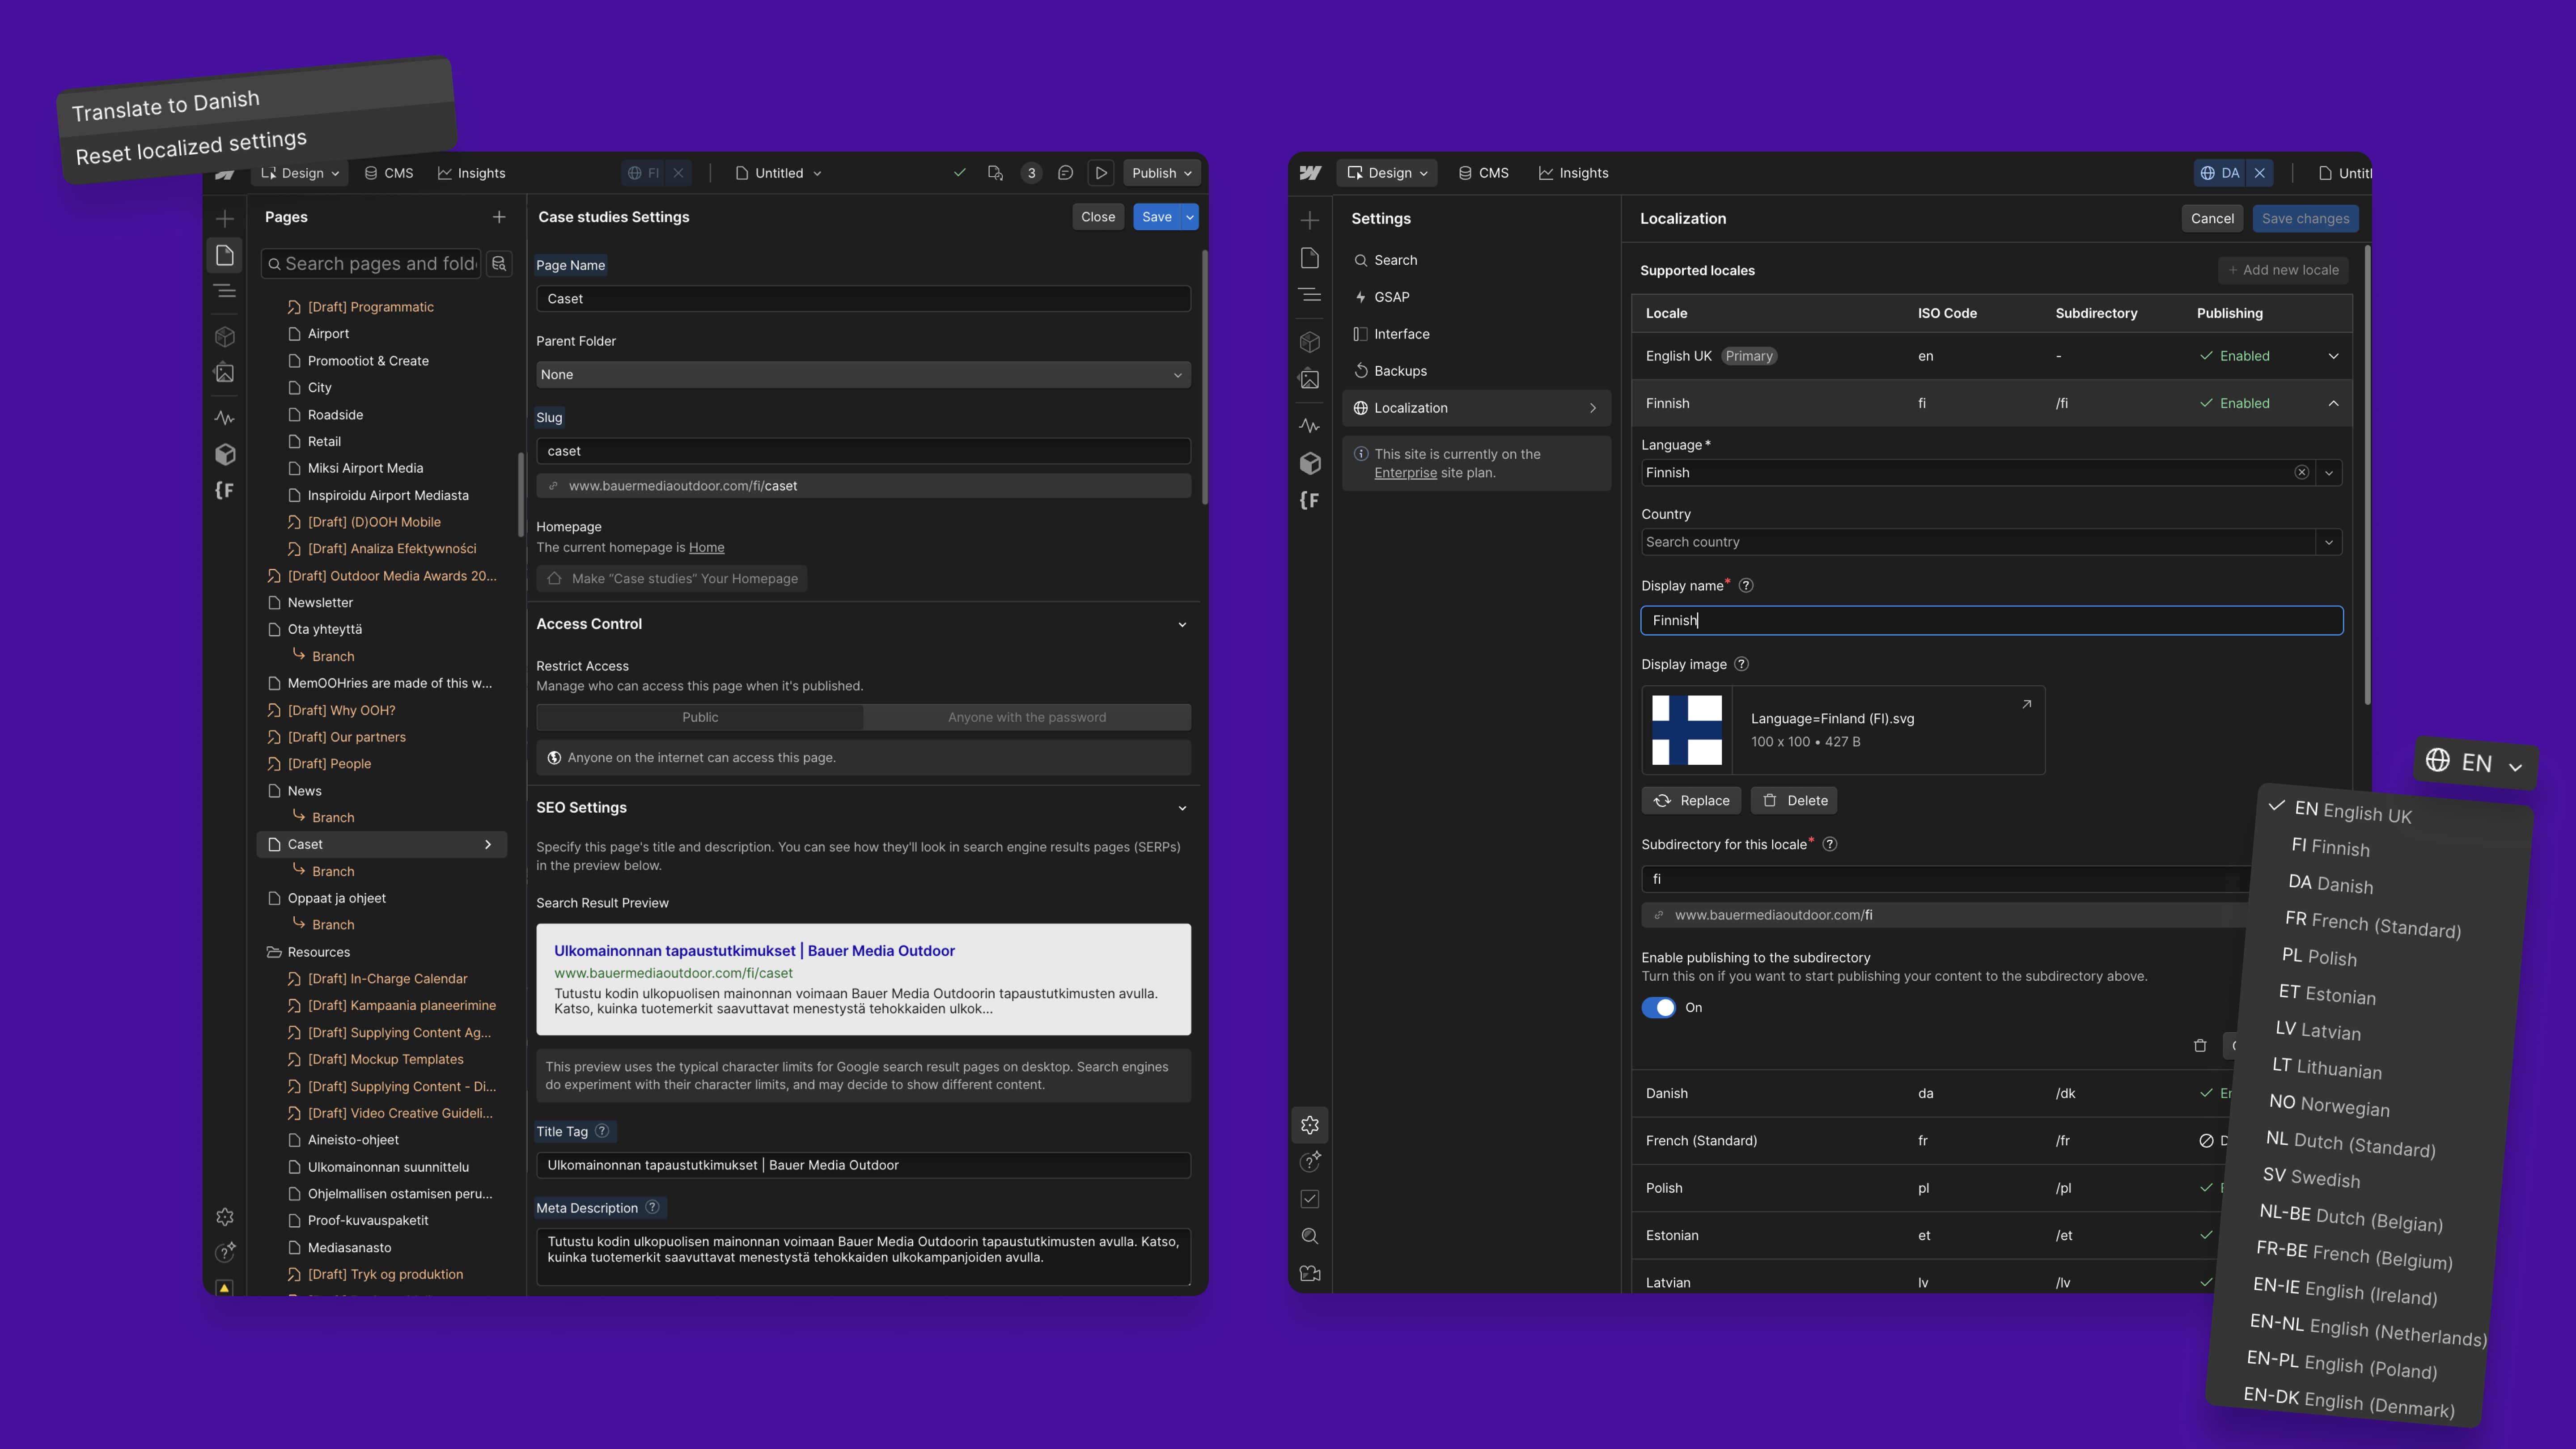Select the Public access option
2576x1449 pixels.
[x=699, y=717]
